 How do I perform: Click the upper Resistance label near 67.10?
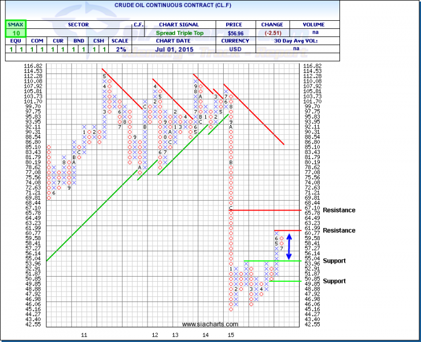[339, 210]
